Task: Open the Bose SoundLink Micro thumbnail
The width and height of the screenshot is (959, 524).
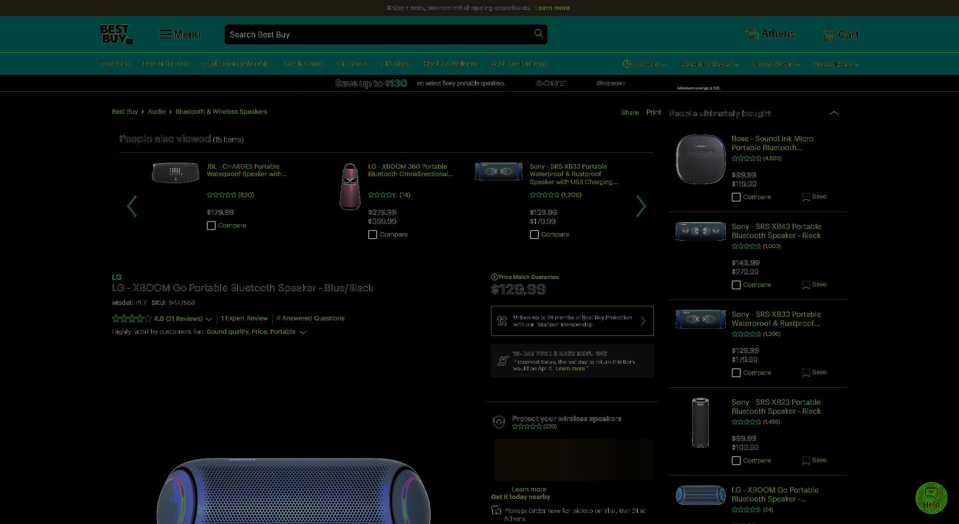Action: click(x=700, y=159)
